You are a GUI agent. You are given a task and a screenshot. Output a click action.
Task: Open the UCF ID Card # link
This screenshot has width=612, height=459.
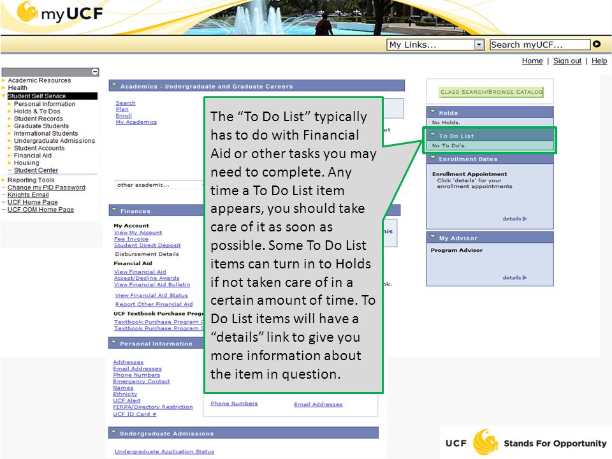(x=135, y=414)
